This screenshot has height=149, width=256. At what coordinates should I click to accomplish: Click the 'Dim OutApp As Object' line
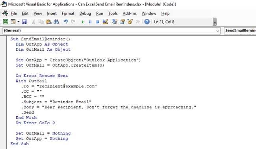(x=42, y=44)
